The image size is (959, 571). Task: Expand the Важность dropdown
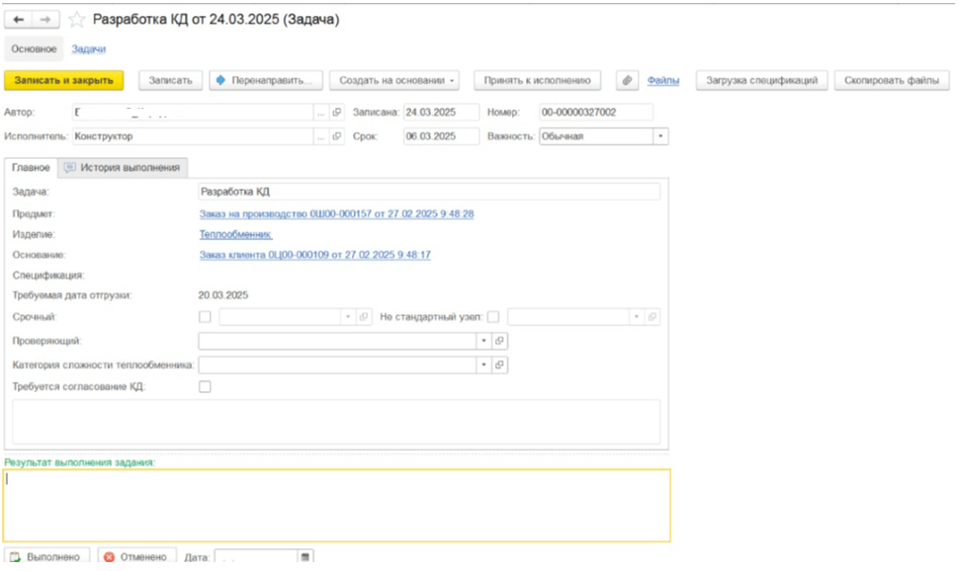(x=660, y=136)
